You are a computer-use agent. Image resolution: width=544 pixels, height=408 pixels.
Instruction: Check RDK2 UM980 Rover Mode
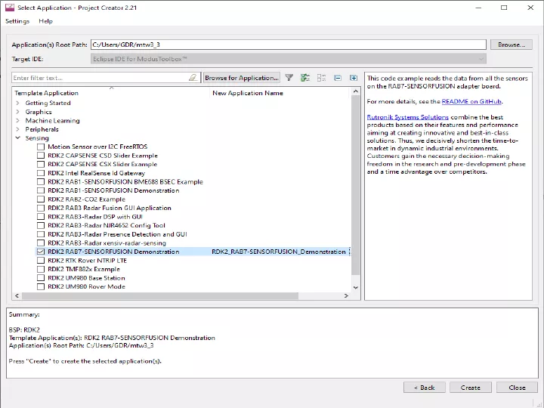pos(41,286)
